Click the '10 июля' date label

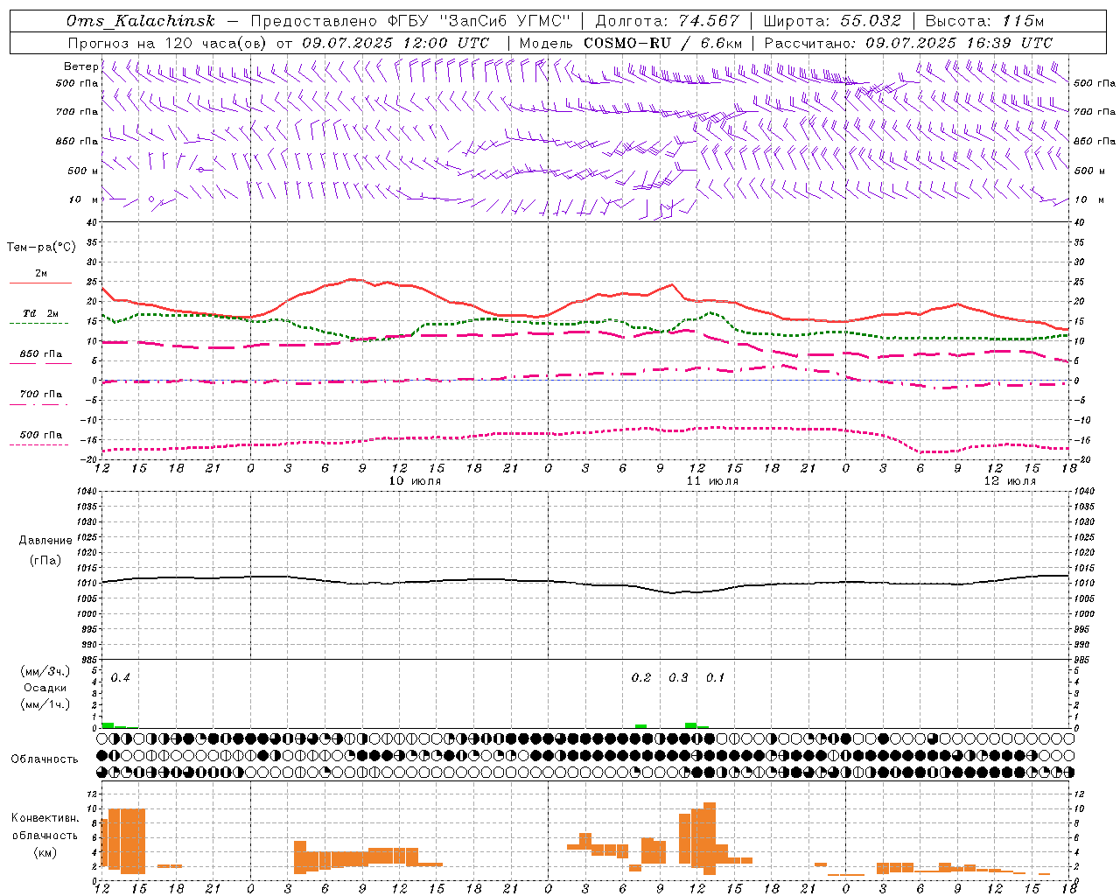[x=416, y=481]
